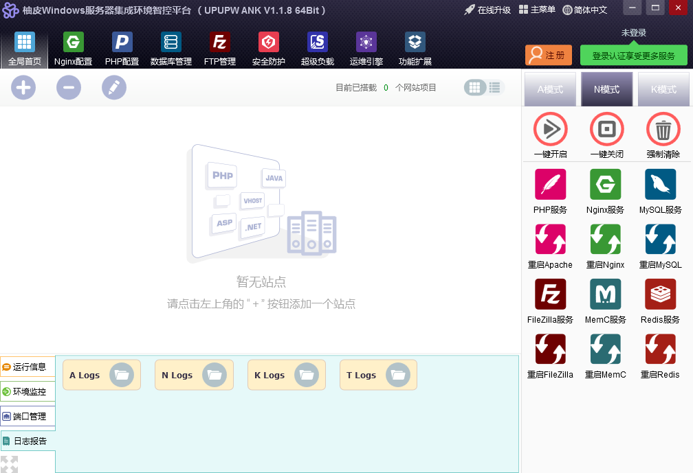Select K模式 mode tab
The width and height of the screenshot is (693, 473).
pos(663,89)
